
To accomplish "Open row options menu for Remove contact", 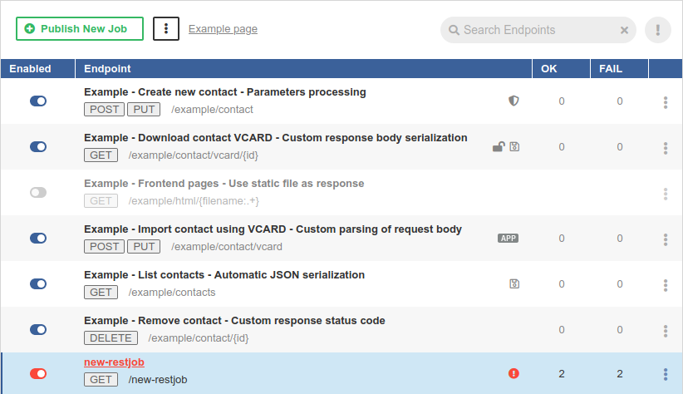I will point(666,329).
